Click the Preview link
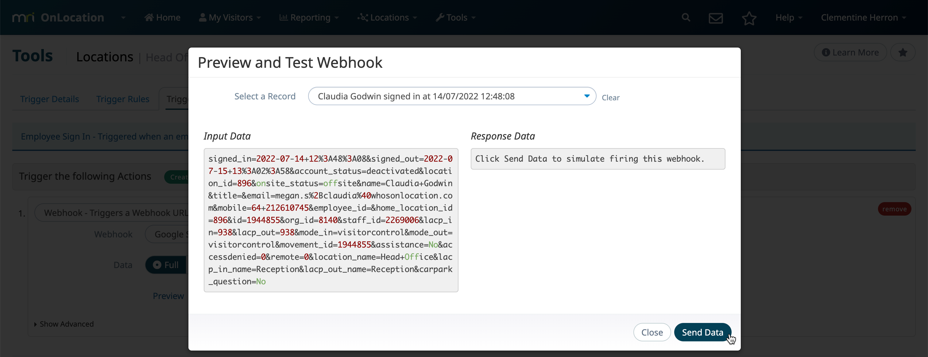This screenshot has height=357, width=928. tap(168, 296)
